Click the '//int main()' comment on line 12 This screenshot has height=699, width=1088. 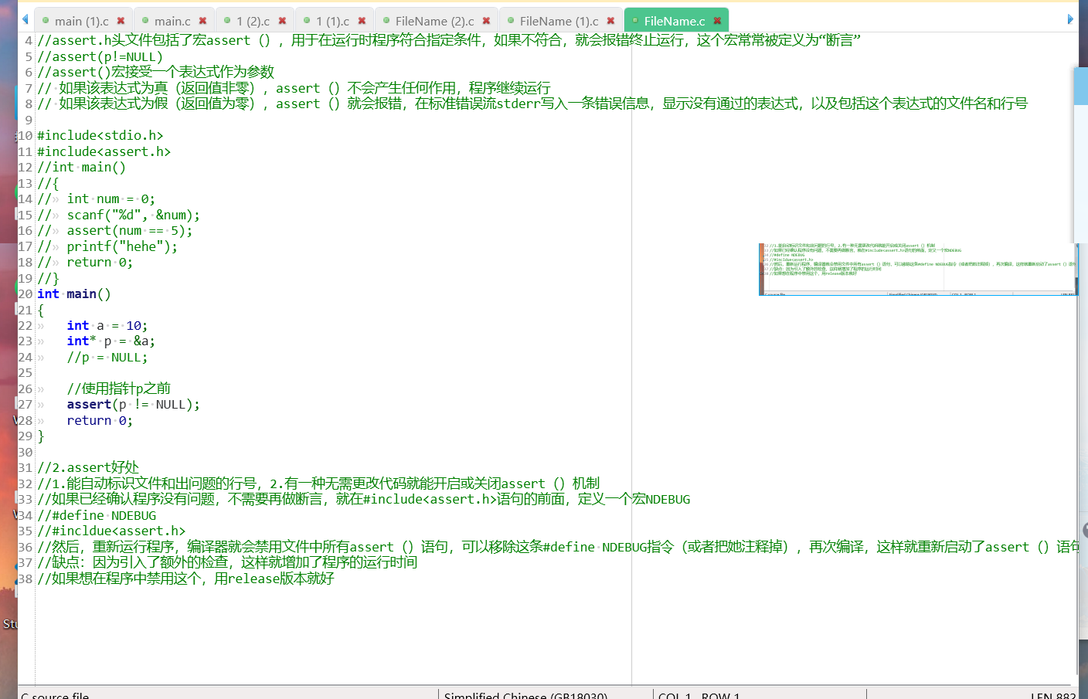[81, 167]
